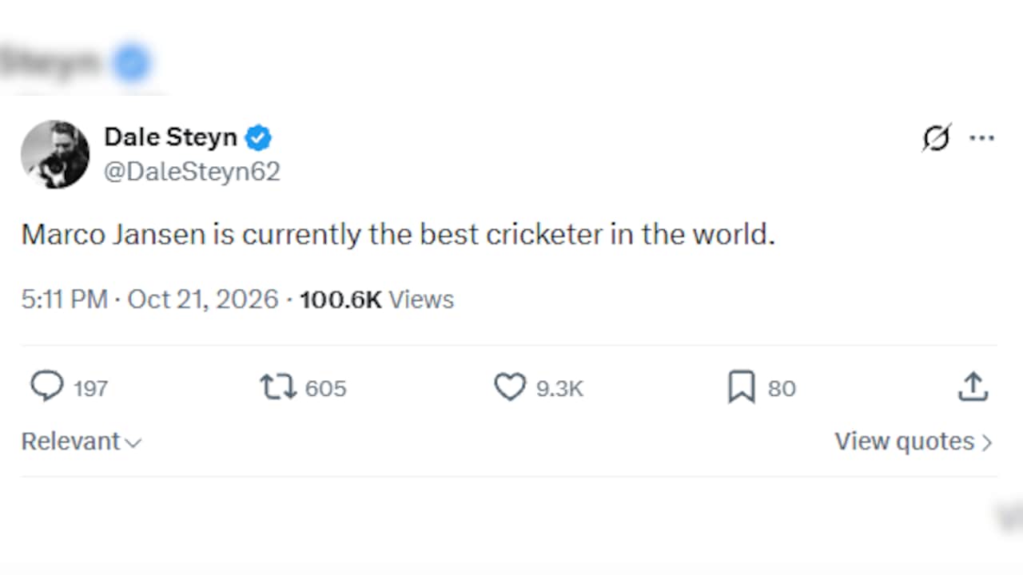Viewport: 1023px width, 575px height.
Task: Click the chevron next to Relevant
Action: 133,443
